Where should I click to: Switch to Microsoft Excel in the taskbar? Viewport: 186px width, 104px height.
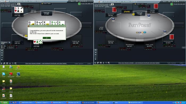pos(135,103)
